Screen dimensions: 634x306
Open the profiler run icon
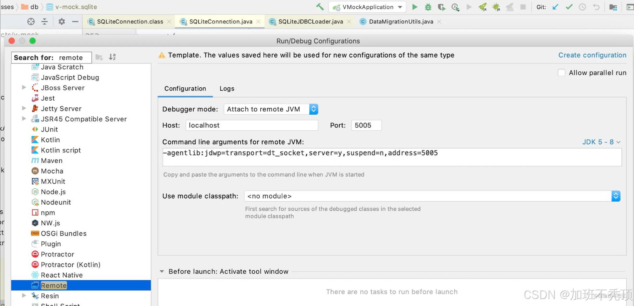[455, 7]
